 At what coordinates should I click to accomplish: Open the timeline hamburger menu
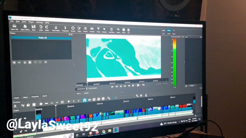(x=15, y=106)
